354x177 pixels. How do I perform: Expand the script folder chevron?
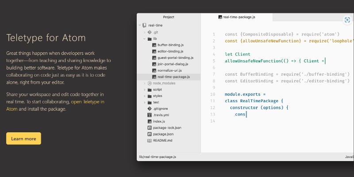pyautogui.click(x=145, y=90)
